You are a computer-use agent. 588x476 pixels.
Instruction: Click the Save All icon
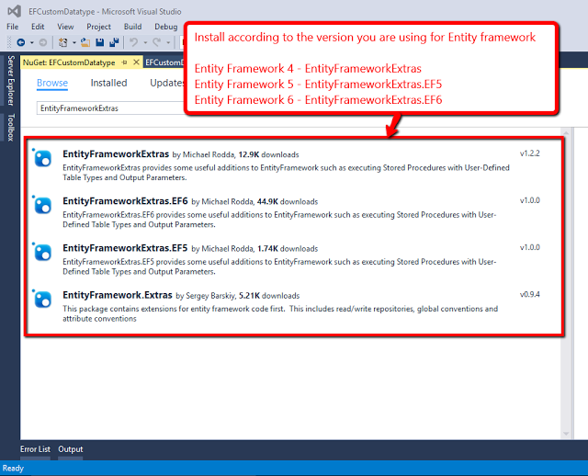[x=114, y=43]
